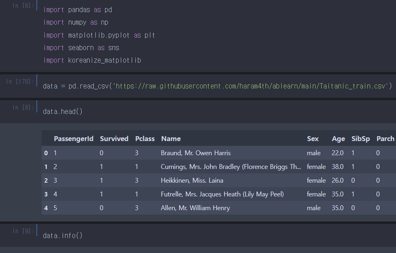Viewport: 396px width, 253px height.
Task: Click the Pclass value in the Futrelle row
Action: point(137,194)
